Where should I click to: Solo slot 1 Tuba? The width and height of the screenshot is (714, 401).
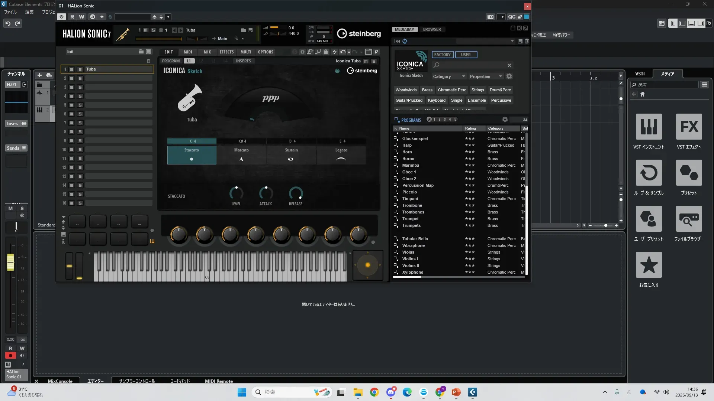(x=80, y=69)
